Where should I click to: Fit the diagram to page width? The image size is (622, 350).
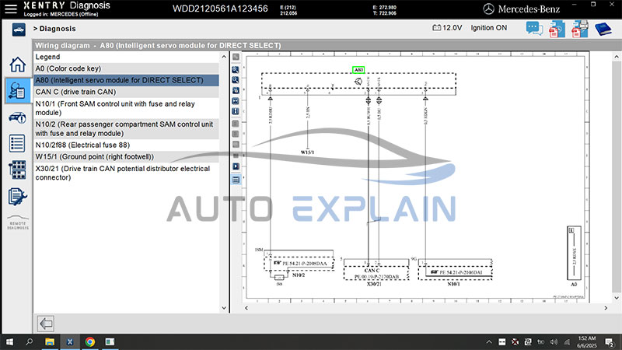(x=236, y=101)
